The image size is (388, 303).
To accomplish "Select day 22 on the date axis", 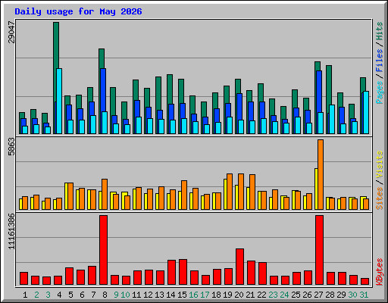I will [x=261, y=295].
